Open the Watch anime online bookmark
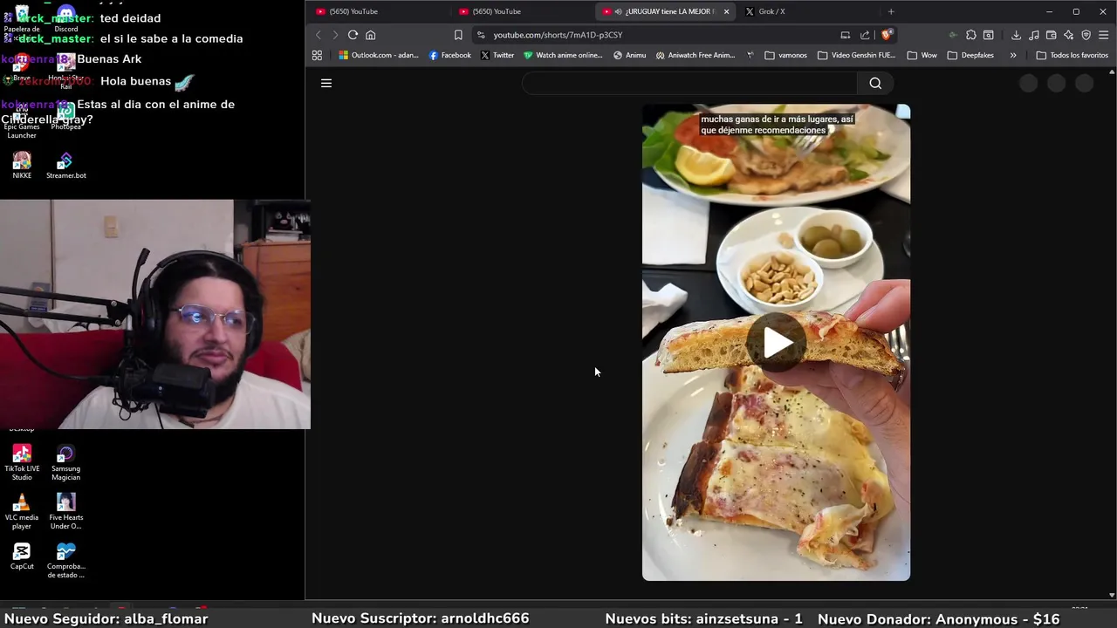Viewport: 1117px width, 628px height. click(563, 55)
